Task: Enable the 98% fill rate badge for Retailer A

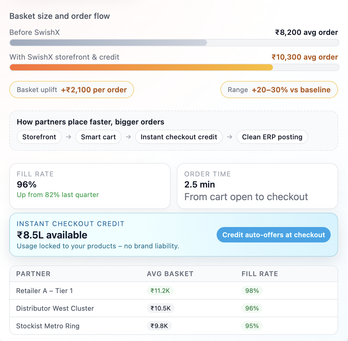Action: (x=252, y=291)
